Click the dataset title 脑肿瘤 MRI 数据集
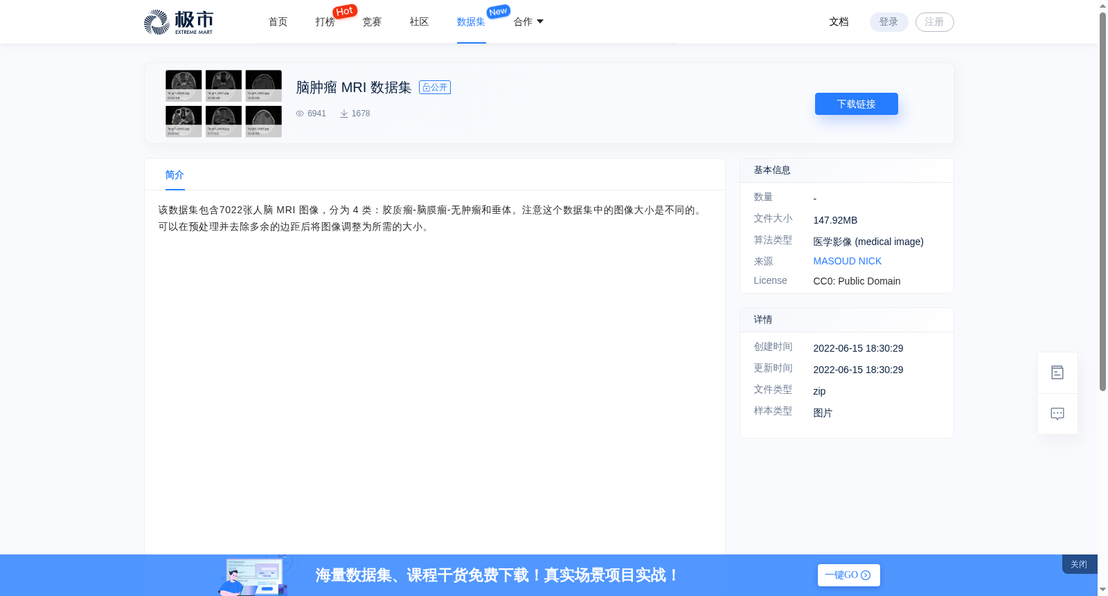The height and width of the screenshot is (596, 1108). (354, 87)
